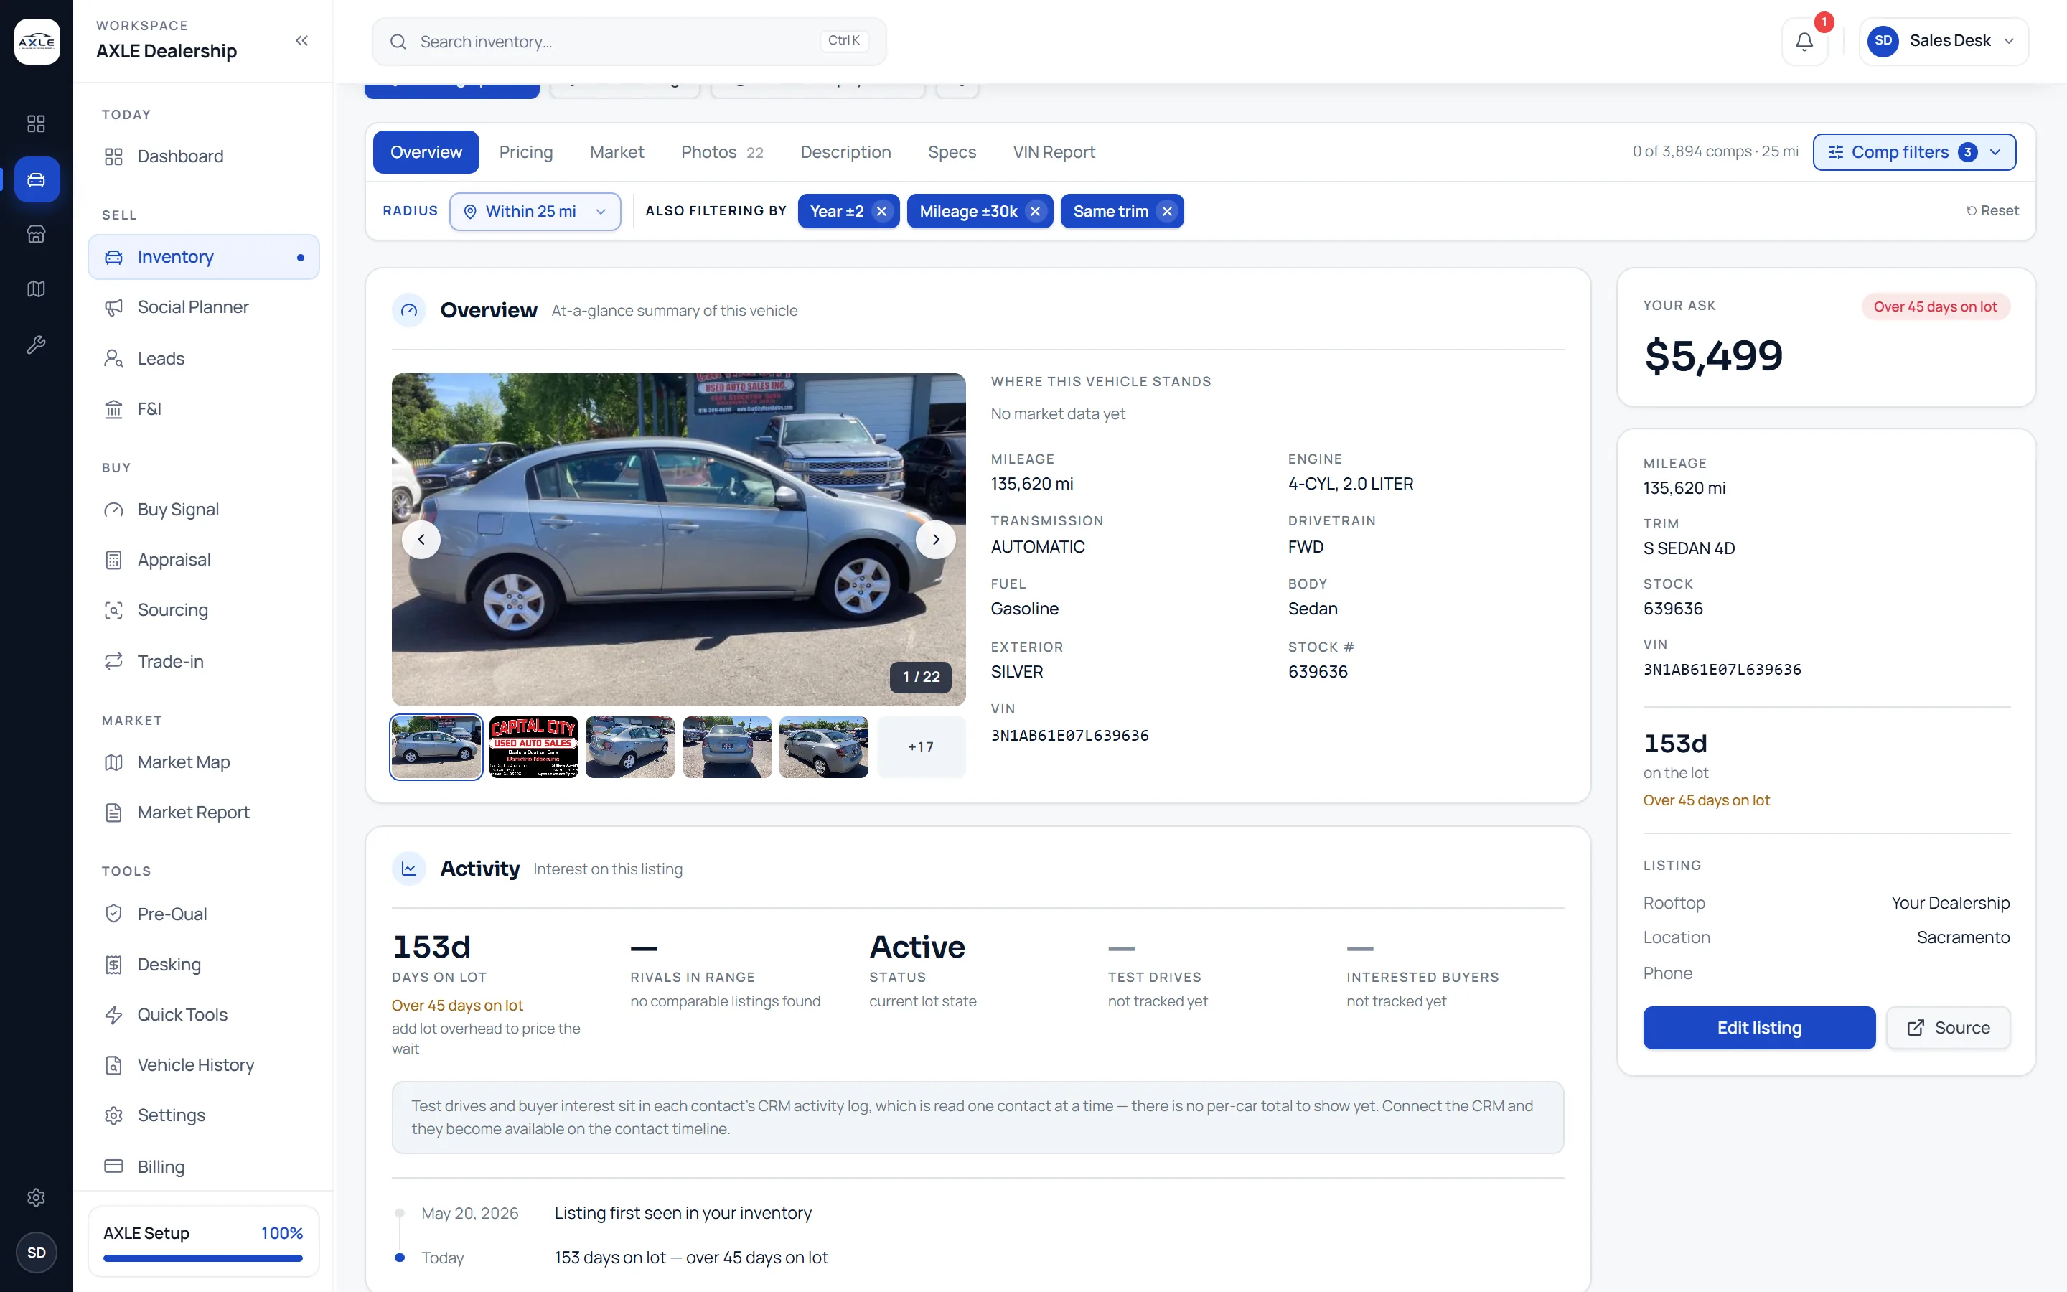Open the wrench tools icon in the rail
The image size is (2067, 1292).
36,345
